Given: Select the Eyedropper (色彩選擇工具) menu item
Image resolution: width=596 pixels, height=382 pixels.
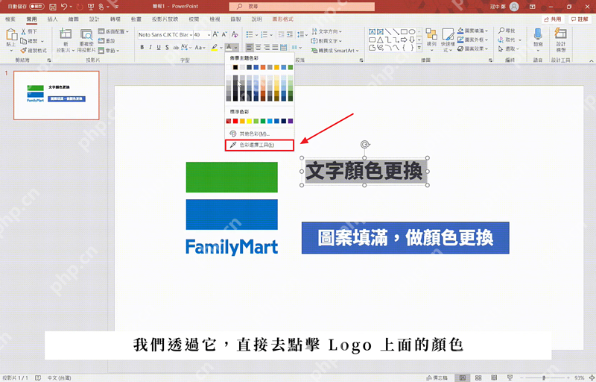Looking at the screenshot, I should tap(259, 145).
